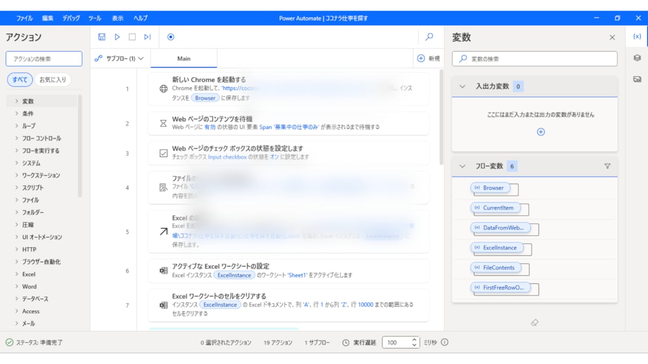648x364 pixels.
Task: Select action 'Excel ワークシートのセルをクリアする'
Action: 288,305
